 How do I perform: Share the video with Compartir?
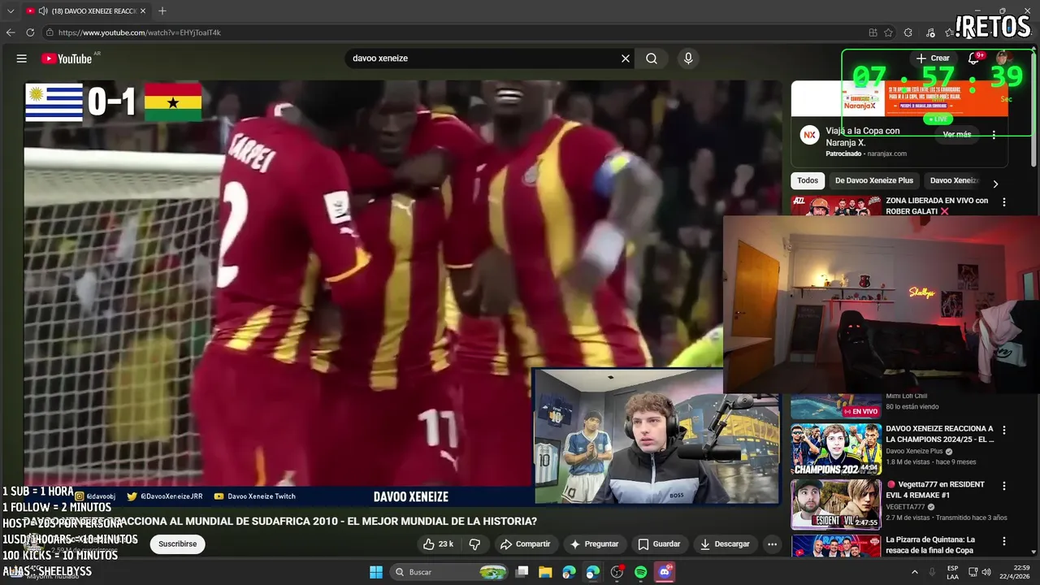[x=525, y=544]
